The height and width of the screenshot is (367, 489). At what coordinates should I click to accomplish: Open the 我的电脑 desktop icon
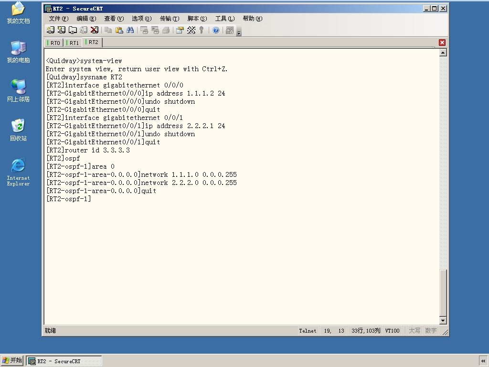18,52
